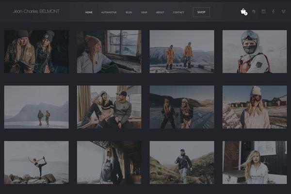Open photo of two women walking on road
Viewport: 291px width, 194px height.
tap(182, 107)
